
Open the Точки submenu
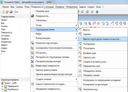coord(54,25)
